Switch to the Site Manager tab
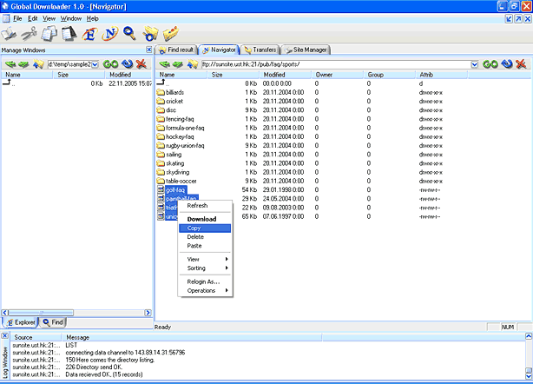This screenshot has height=384, width=533. pos(306,50)
